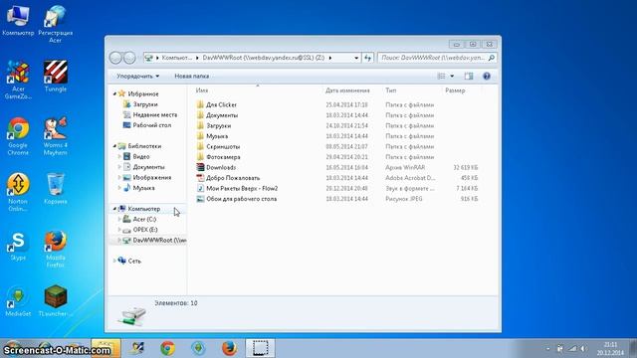Open the Explorer folder taskbar button
Screen dimensions: 637x358
click(106, 348)
